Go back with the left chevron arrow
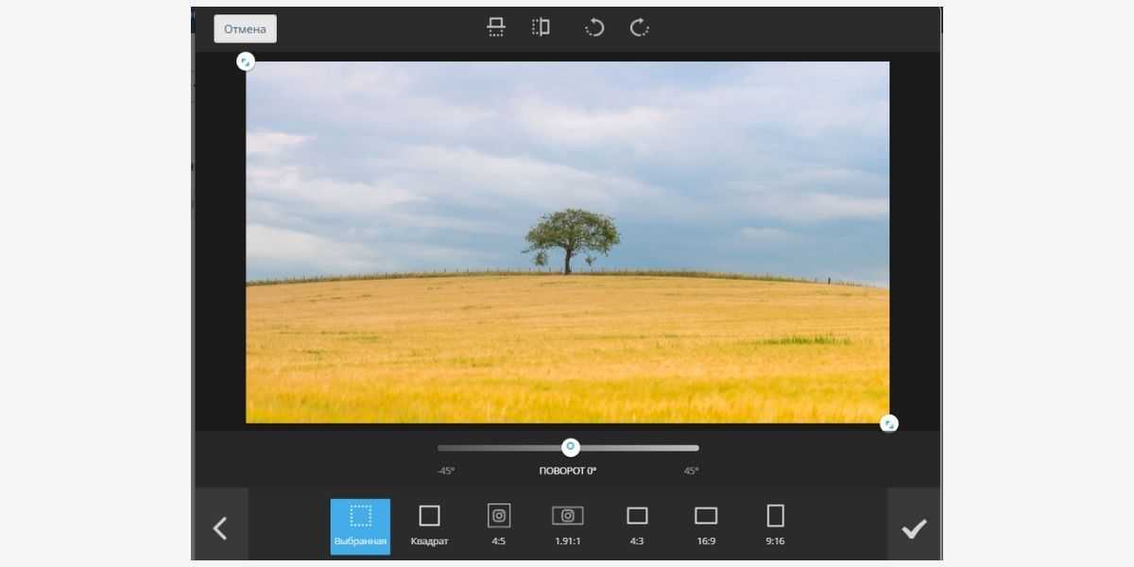Viewport: 1134px width, 567px height. coord(221,528)
